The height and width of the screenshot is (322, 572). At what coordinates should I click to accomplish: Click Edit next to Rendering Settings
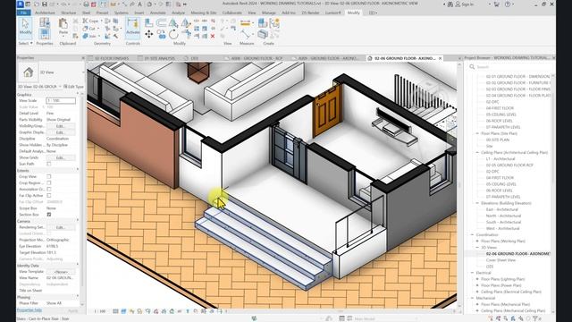click(60, 227)
